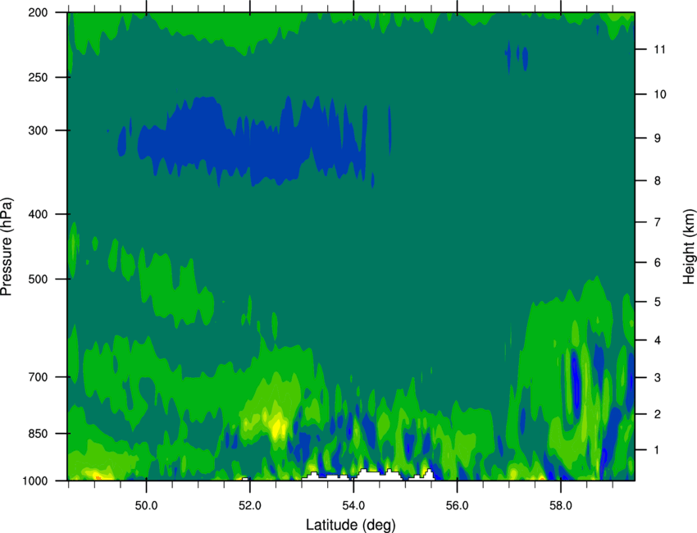Viewport: 697px width, 533px height.
Task: Click the 10 km height tick label
Action: click(659, 94)
